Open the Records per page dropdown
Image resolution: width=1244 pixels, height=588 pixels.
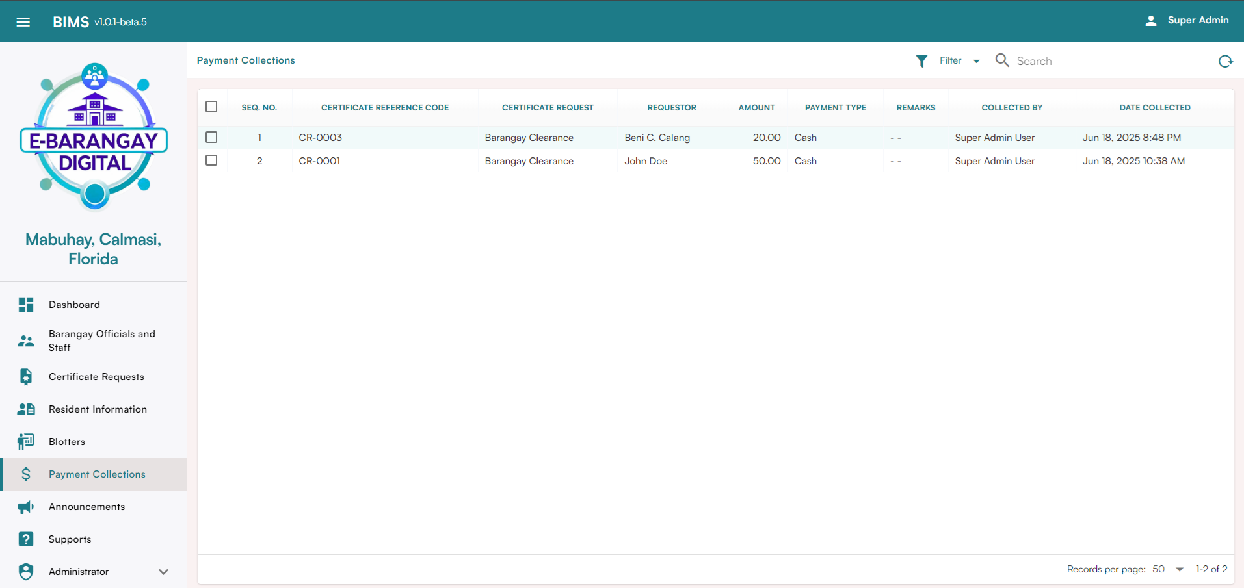1180,569
